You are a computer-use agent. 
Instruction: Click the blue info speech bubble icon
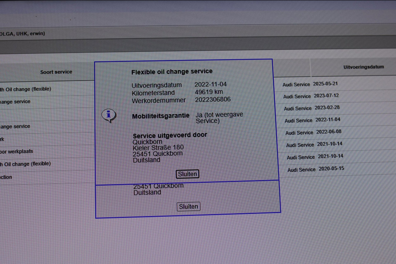tap(109, 115)
